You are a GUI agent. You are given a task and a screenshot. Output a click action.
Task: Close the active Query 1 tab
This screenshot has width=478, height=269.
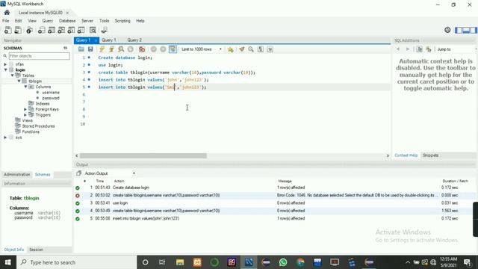click(96, 40)
